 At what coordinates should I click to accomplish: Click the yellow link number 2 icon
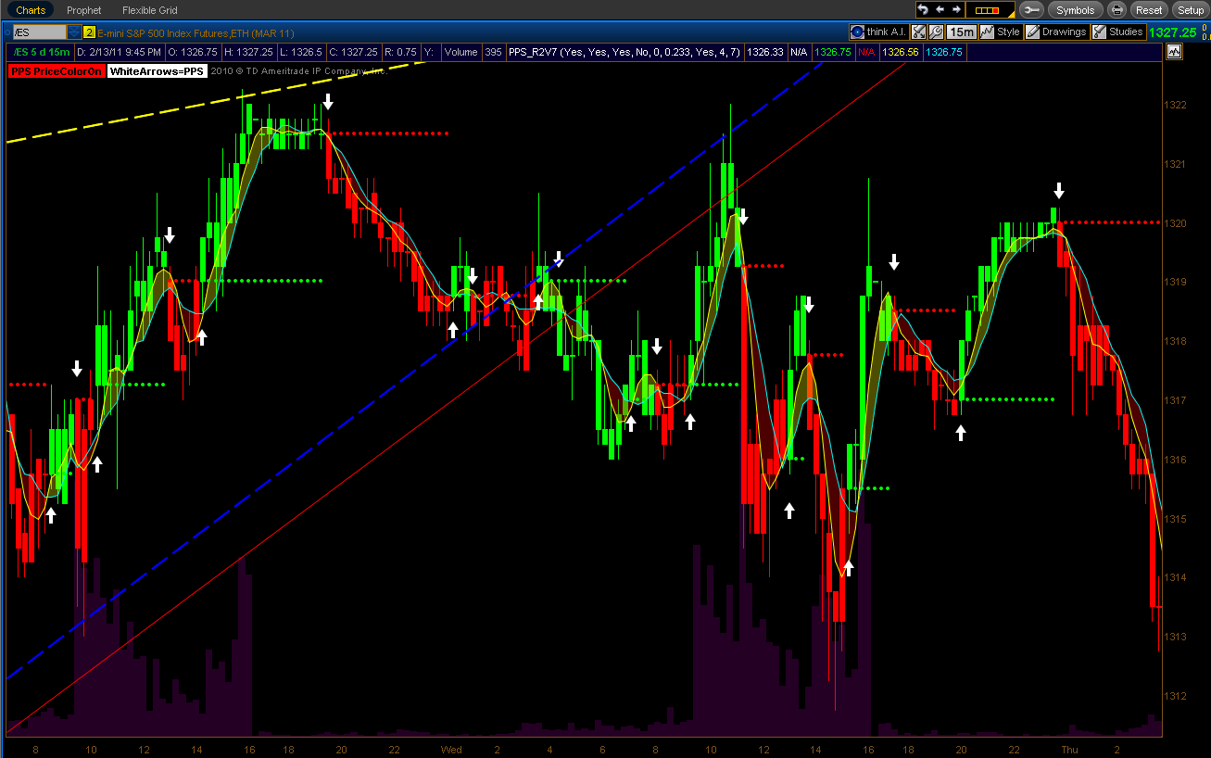click(x=90, y=32)
